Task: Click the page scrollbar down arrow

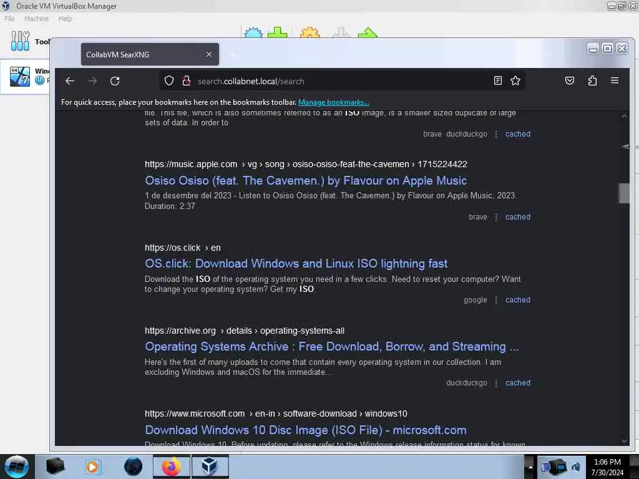Action: [x=624, y=441]
